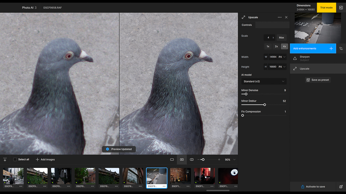Select the 1x scale option
Screen dimensions: 346x194
point(268,46)
